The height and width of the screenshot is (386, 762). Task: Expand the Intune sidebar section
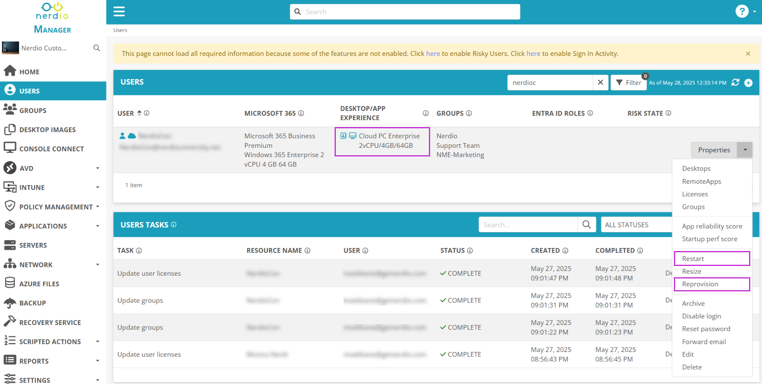[x=97, y=187]
